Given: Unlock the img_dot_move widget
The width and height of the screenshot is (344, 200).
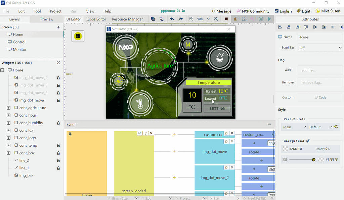Looking at the screenshot, I should (58, 100).
